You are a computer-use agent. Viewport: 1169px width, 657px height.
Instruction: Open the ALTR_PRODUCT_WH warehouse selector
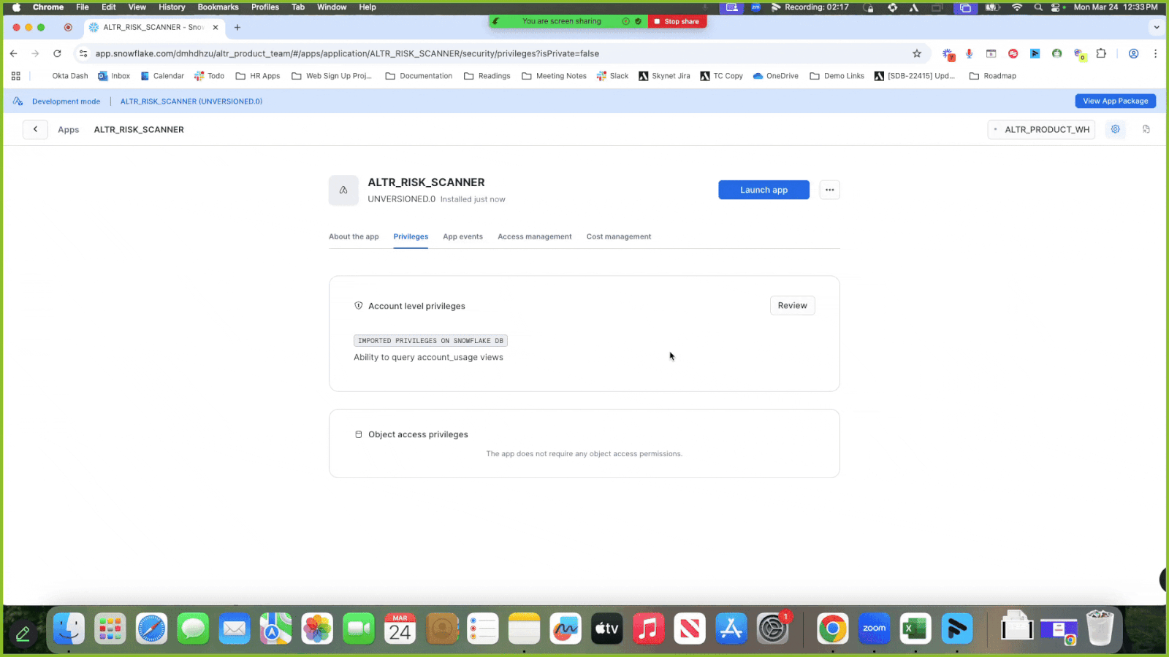click(1041, 129)
